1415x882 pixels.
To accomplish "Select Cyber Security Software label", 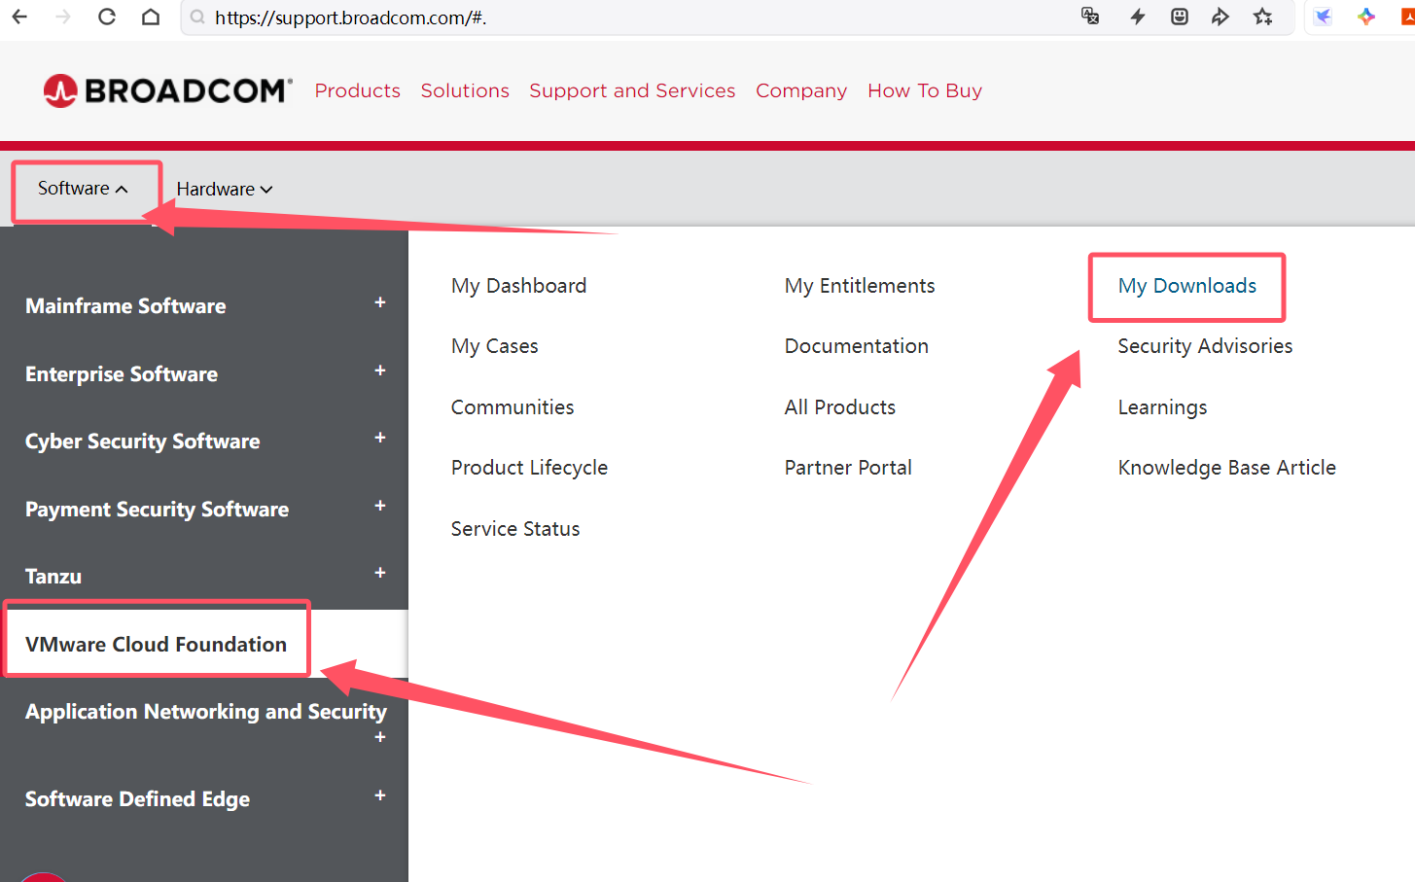I will click(x=143, y=441).
